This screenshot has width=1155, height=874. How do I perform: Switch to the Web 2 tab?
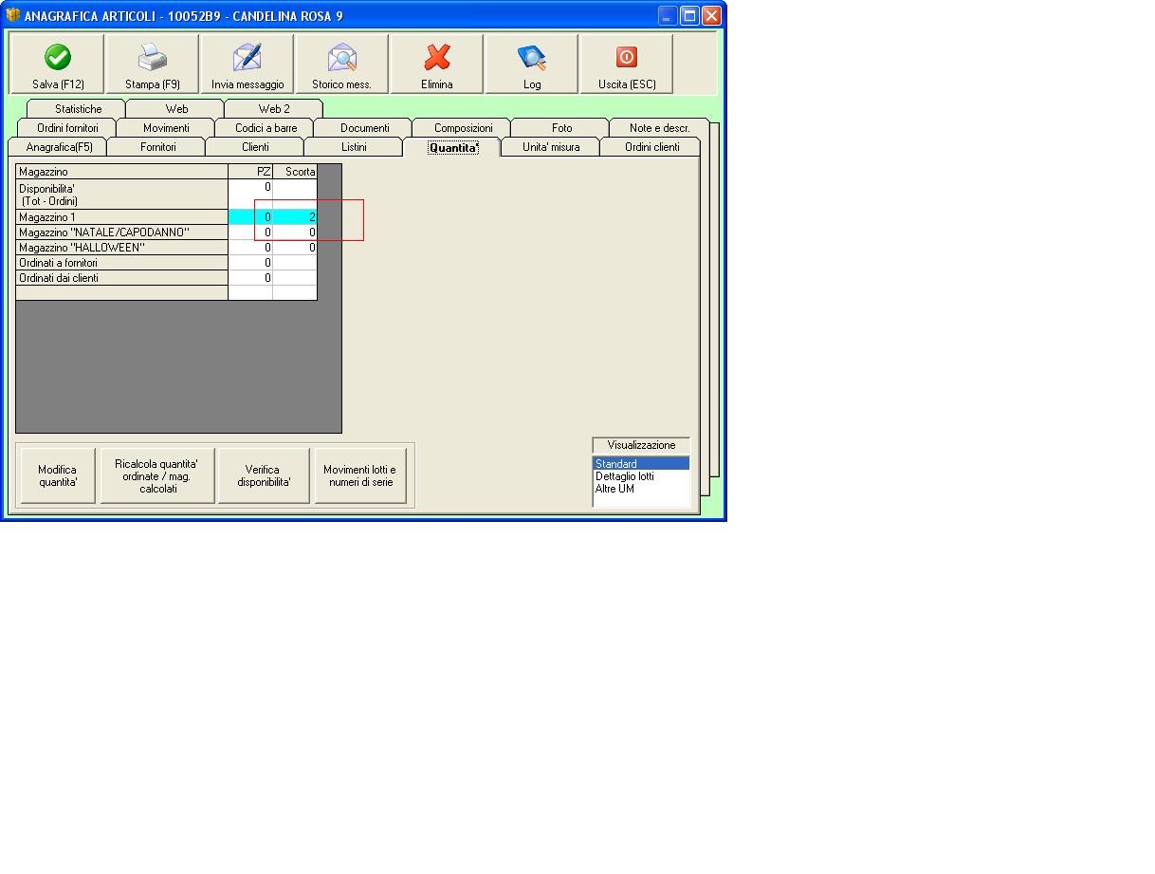[x=274, y=109]
